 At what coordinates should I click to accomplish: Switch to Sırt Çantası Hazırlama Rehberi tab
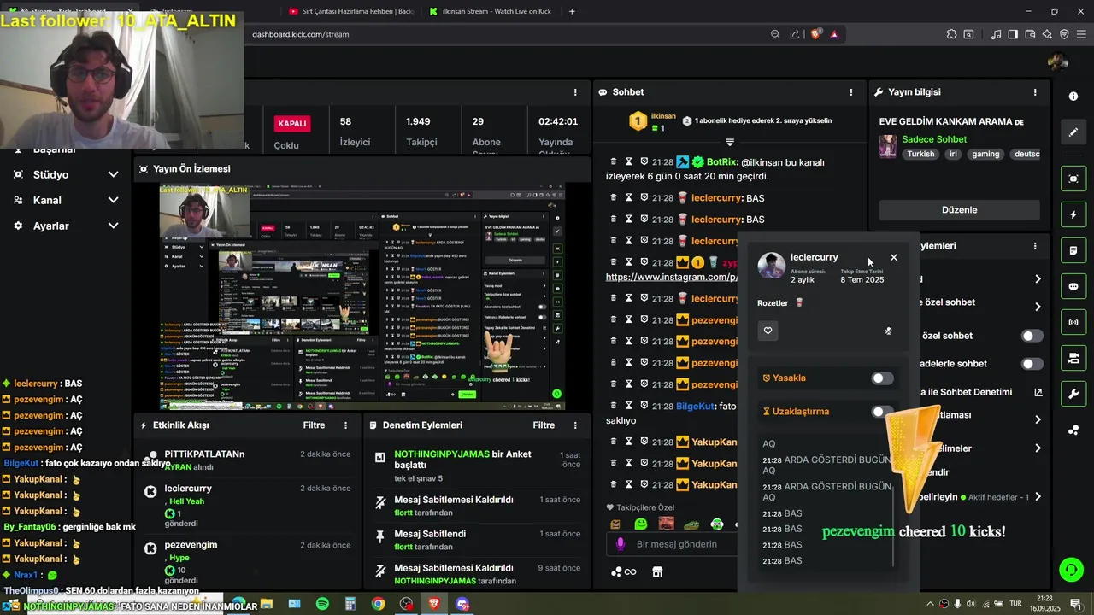351,11
